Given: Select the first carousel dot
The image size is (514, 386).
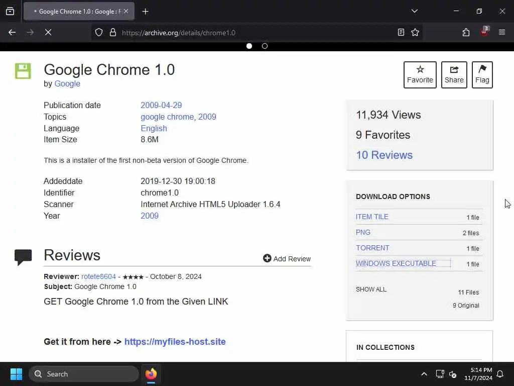Looking at the screenshot, I should pos(249,46).
